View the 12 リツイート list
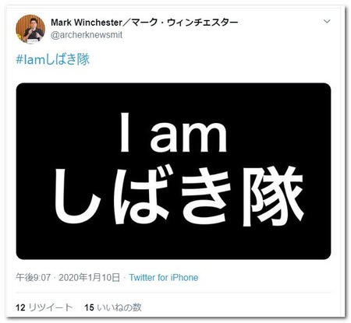Screen dimensions: 351x323 44,307
